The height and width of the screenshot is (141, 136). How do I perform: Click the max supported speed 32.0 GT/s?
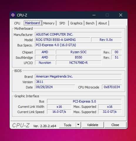coord(110,112)
